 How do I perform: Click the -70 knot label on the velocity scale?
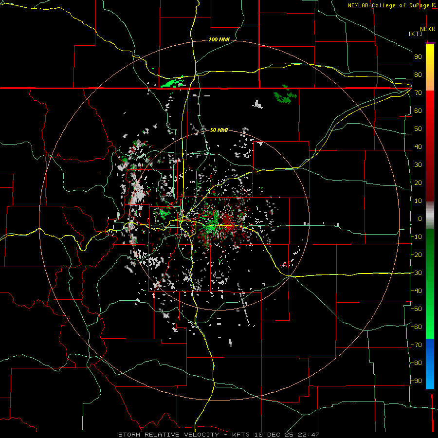click(x=416, y=345)
